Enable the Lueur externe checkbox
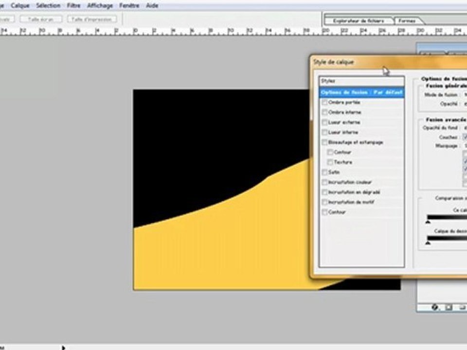 [324, 122]
